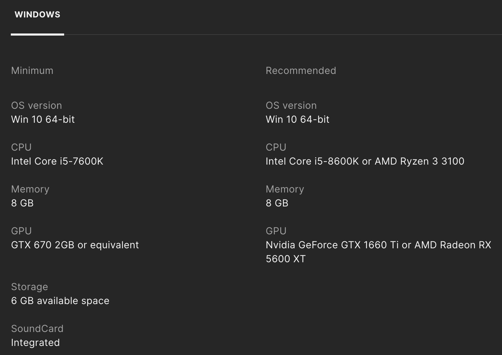Click the 8 GB value under Minimum
The width and height of the screenshot is (502, 355).
(x=22, y=203)
